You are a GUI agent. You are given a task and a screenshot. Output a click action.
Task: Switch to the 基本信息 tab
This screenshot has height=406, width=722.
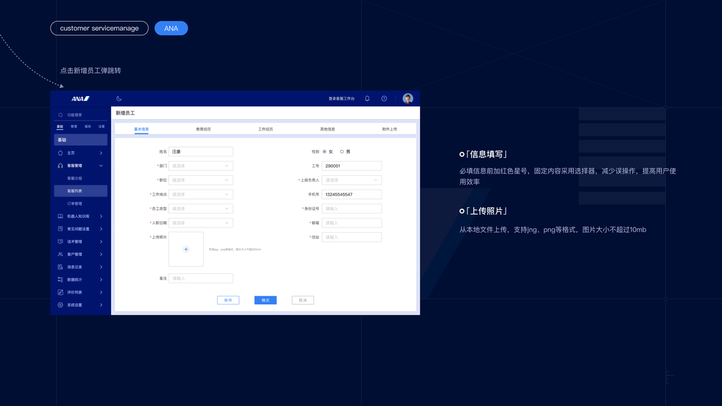click(x=141, y=129)
